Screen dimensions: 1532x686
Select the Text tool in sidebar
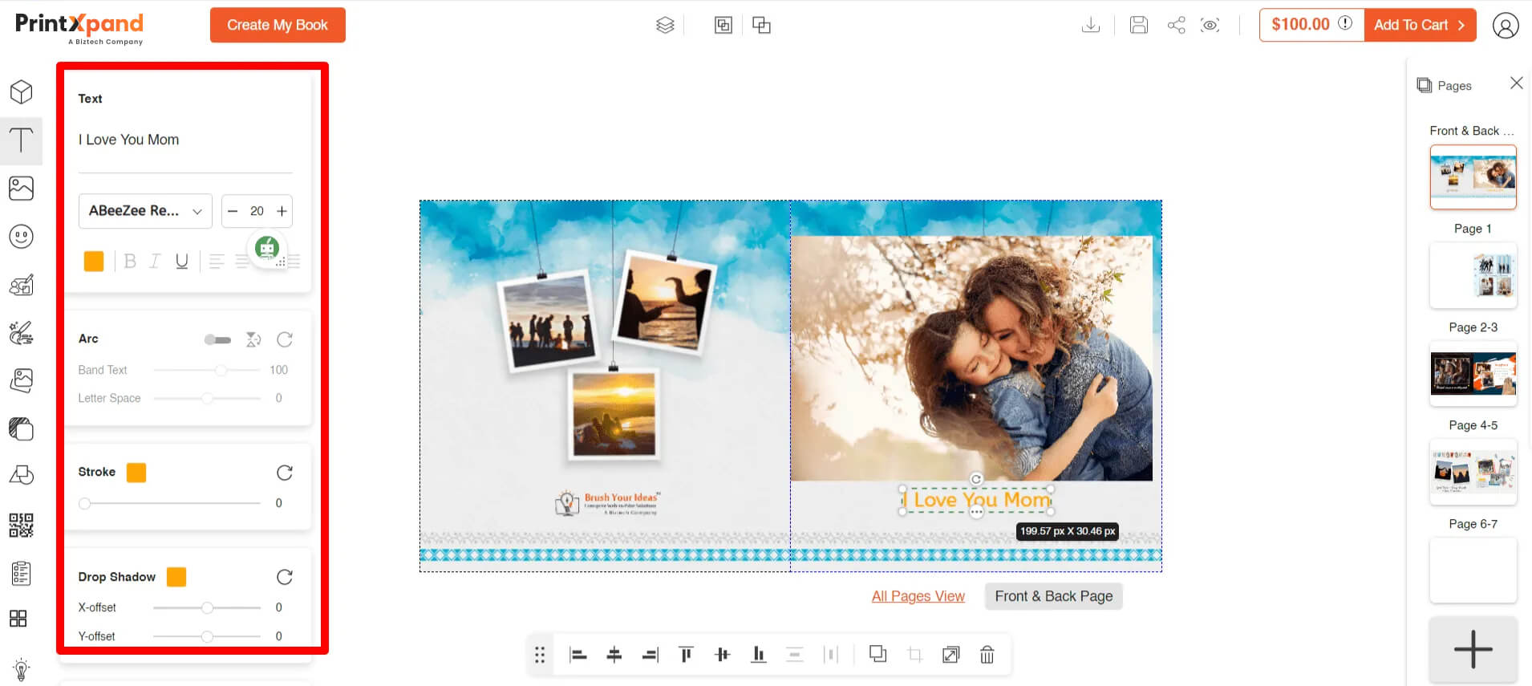(22, 140)
